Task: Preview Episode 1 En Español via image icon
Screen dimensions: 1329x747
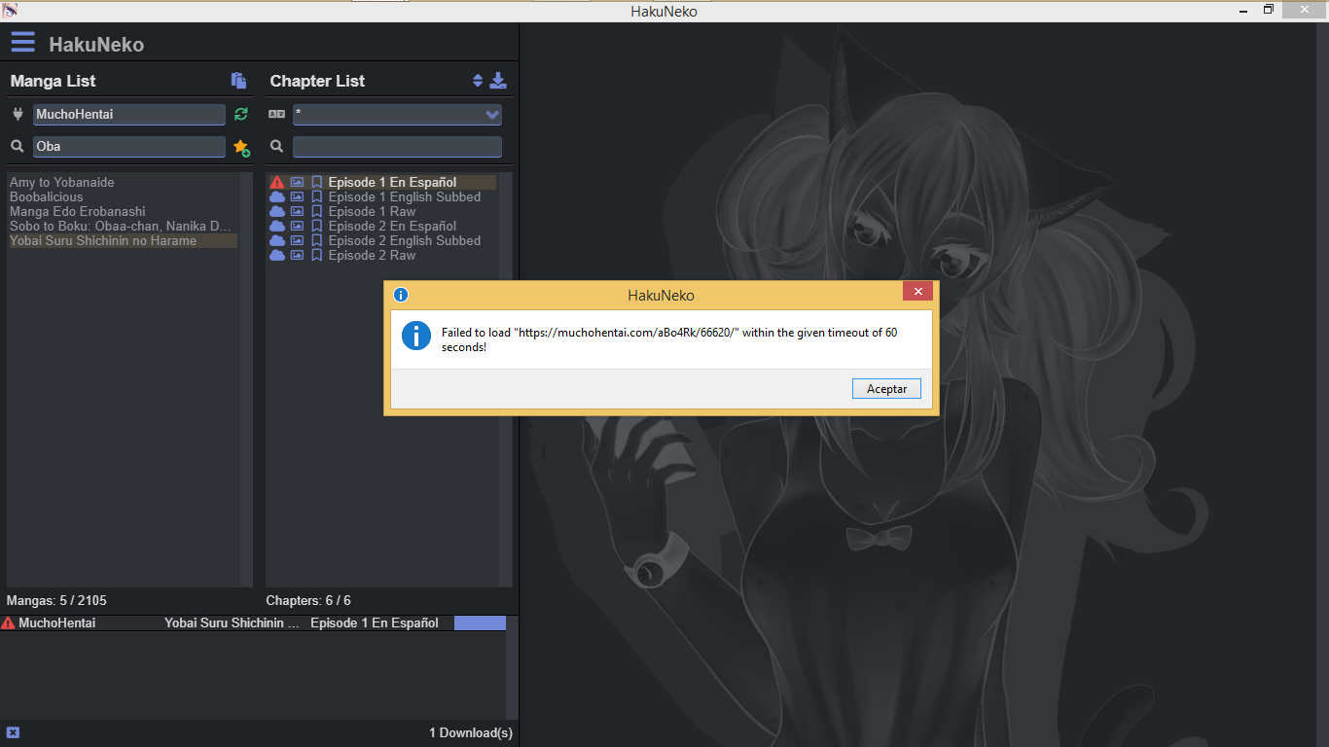Action: (x=298, y=182)
